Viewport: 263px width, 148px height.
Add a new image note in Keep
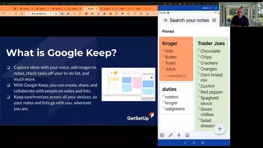coord(187,135)
